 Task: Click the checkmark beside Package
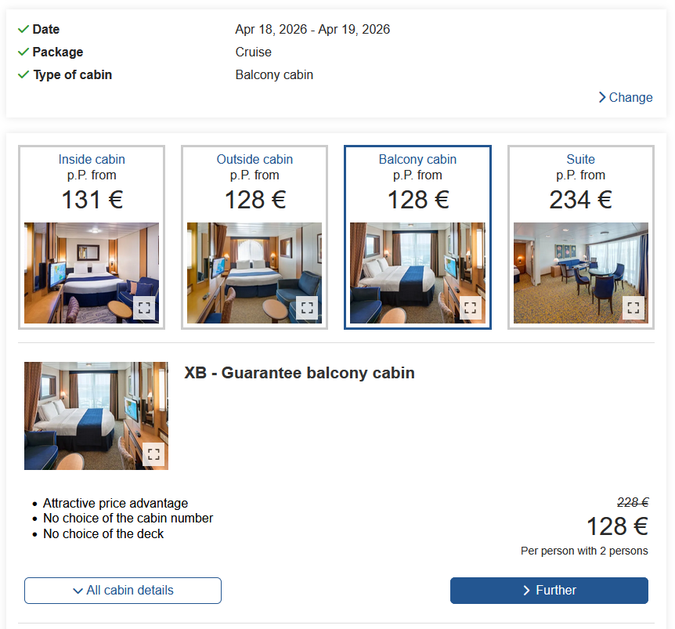[23, 52]
